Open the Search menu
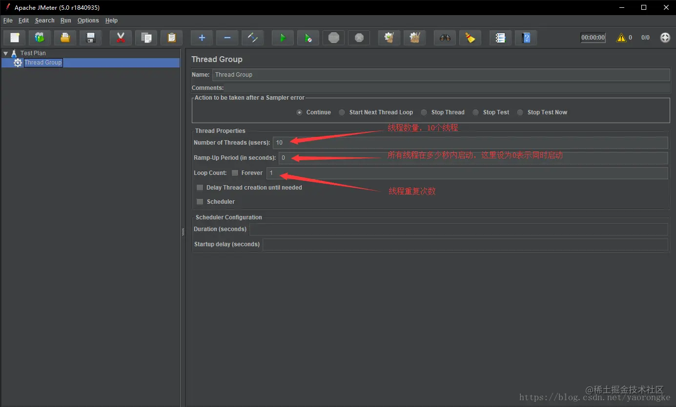The image size is (676, 407). (x=45, y=21)
